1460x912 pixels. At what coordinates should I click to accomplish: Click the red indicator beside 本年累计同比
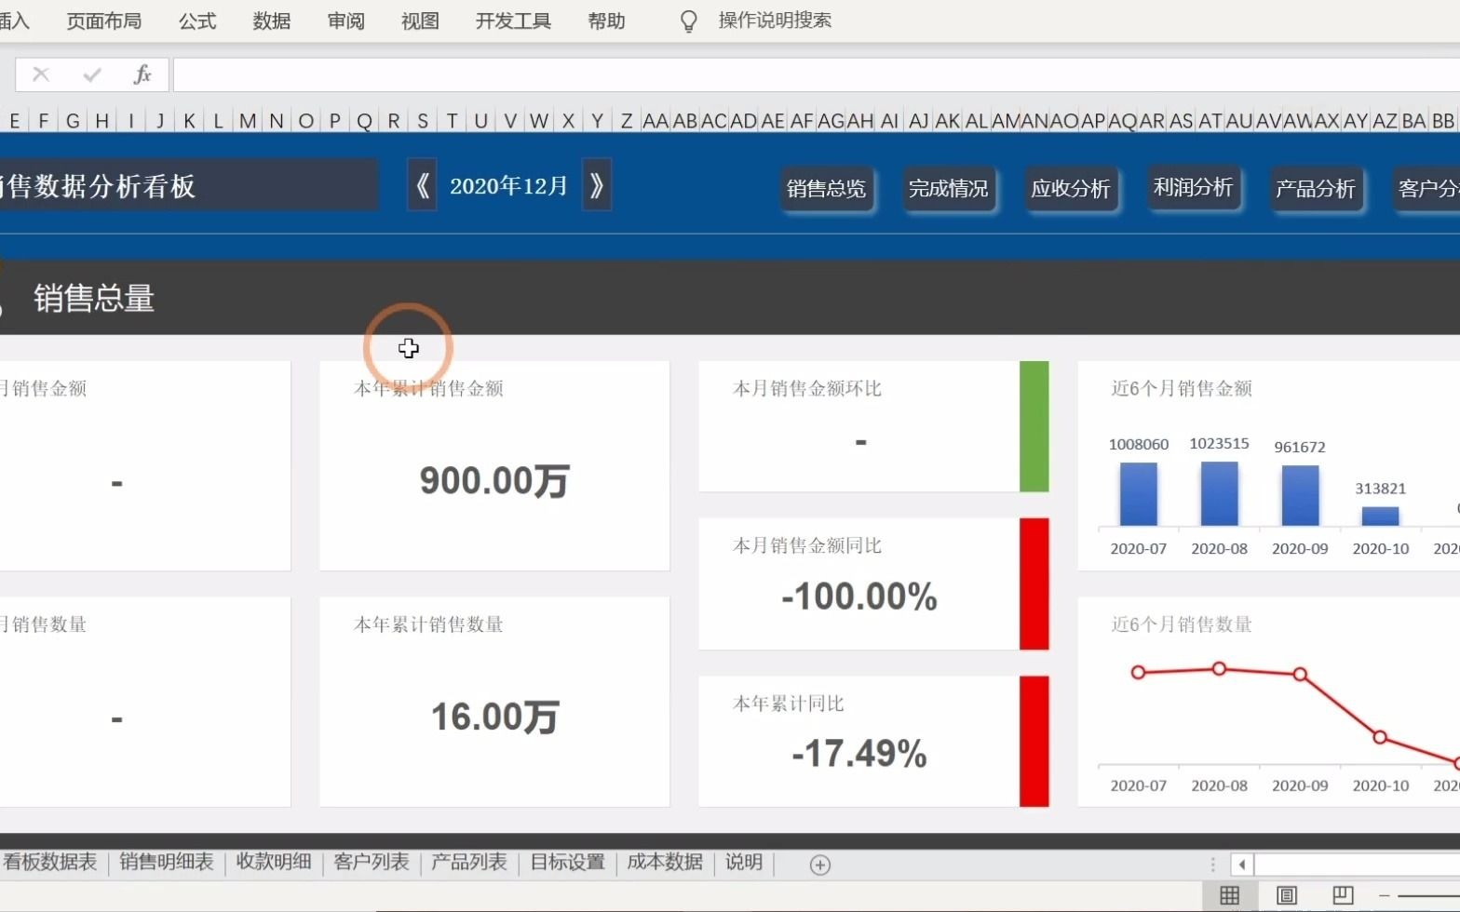click(x=1034, y=741)
